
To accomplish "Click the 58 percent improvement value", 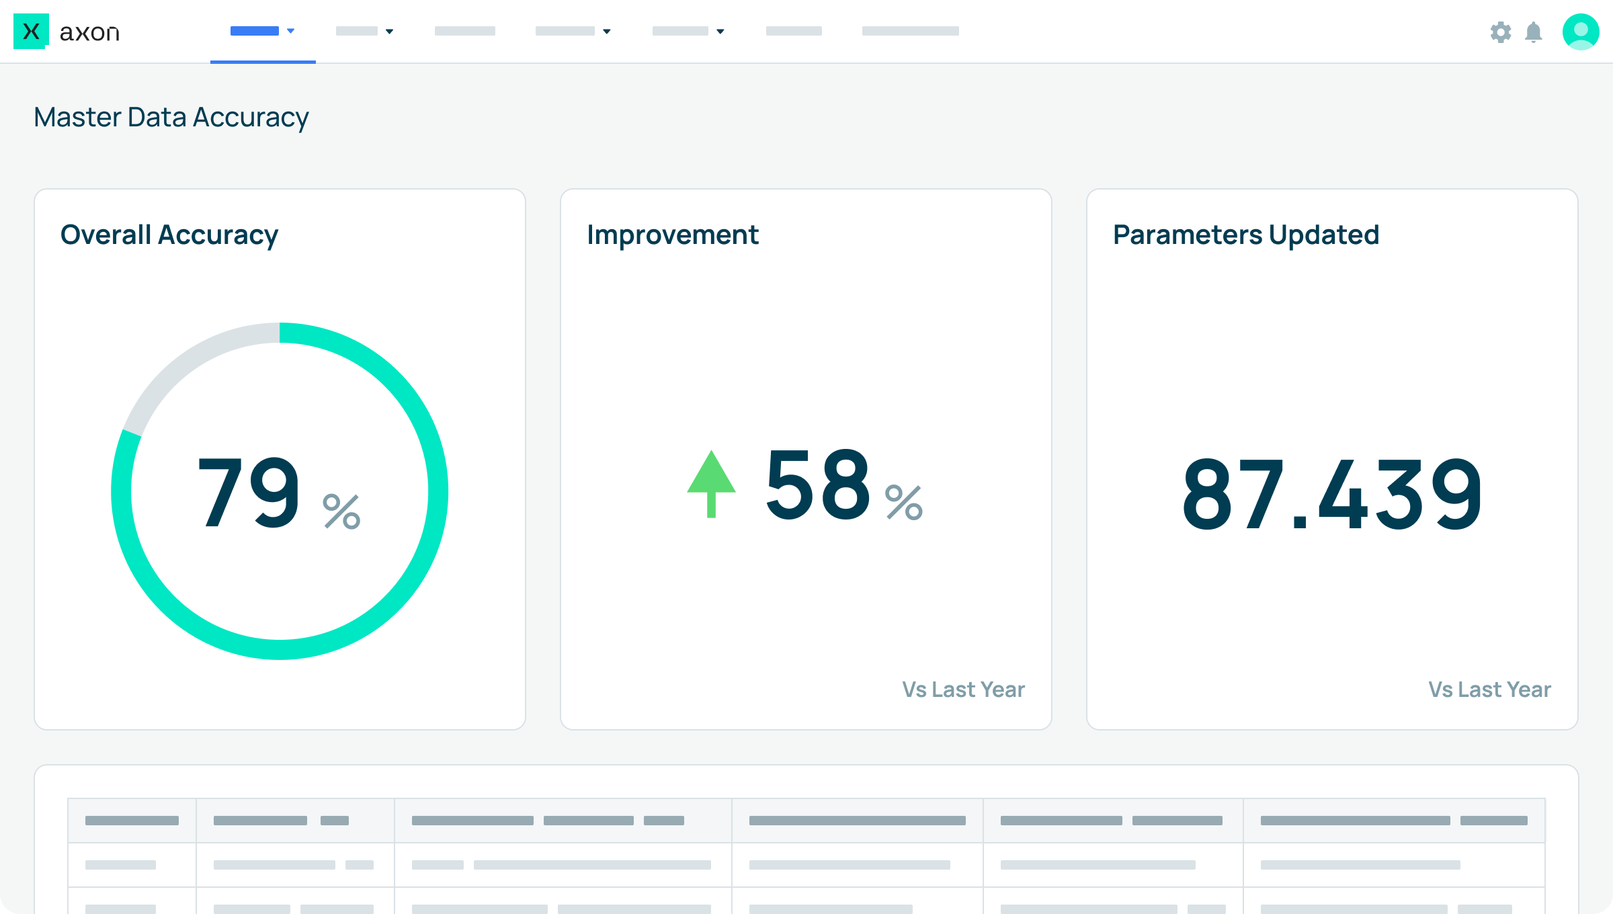I will tap(844, 485).
